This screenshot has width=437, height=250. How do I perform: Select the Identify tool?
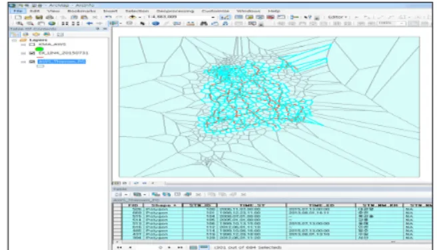[155, 23]
